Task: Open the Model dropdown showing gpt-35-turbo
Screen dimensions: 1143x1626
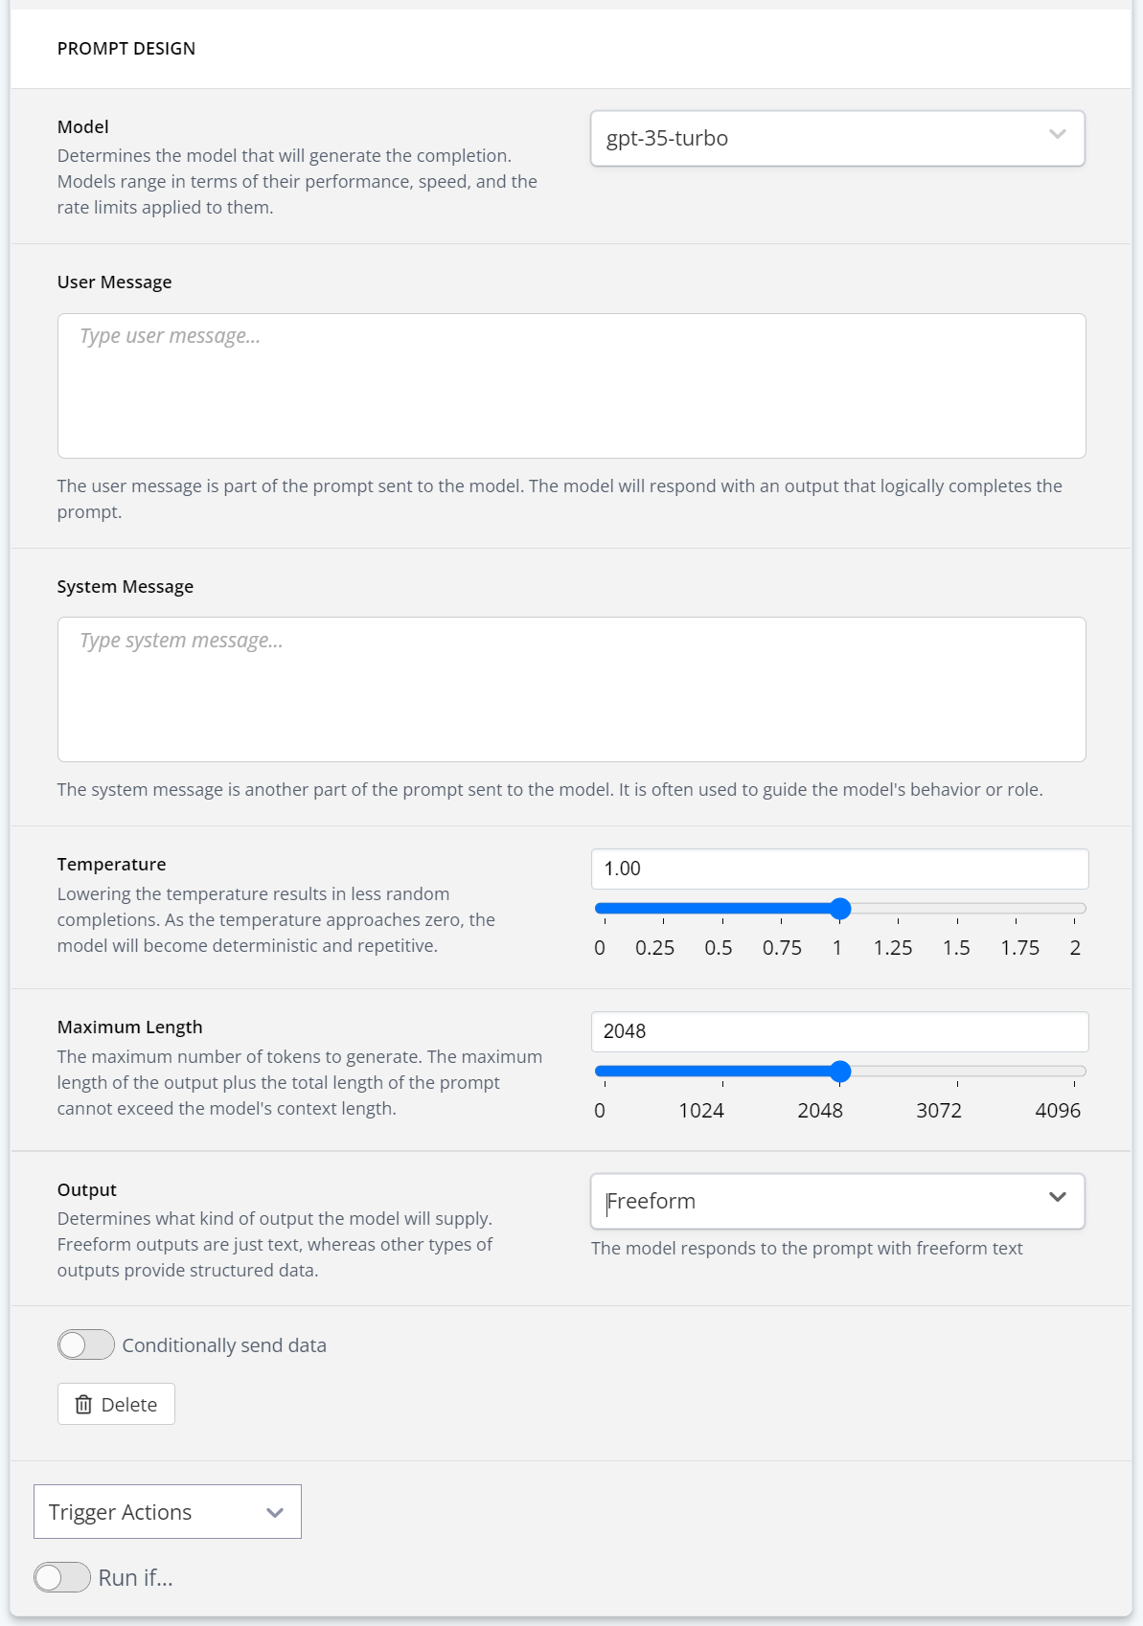Action: pos(836,139)
